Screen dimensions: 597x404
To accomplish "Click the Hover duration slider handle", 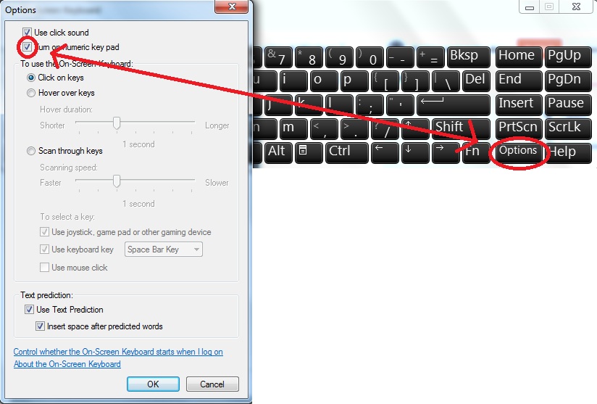I will coord(117,123).
